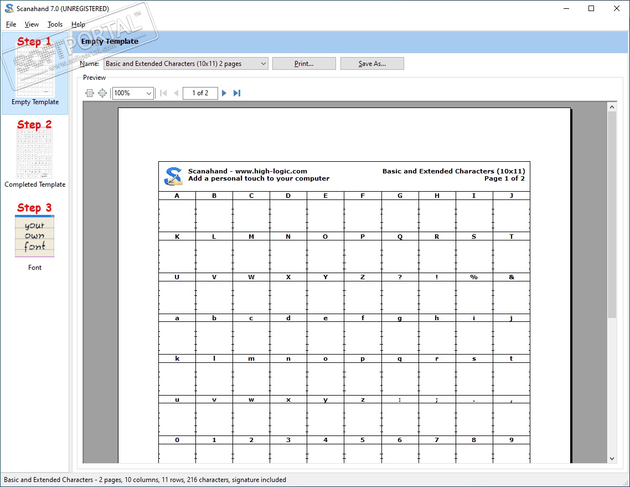Click the 'Completed Template' label
The image size is (630, 487).
(35, 184)
